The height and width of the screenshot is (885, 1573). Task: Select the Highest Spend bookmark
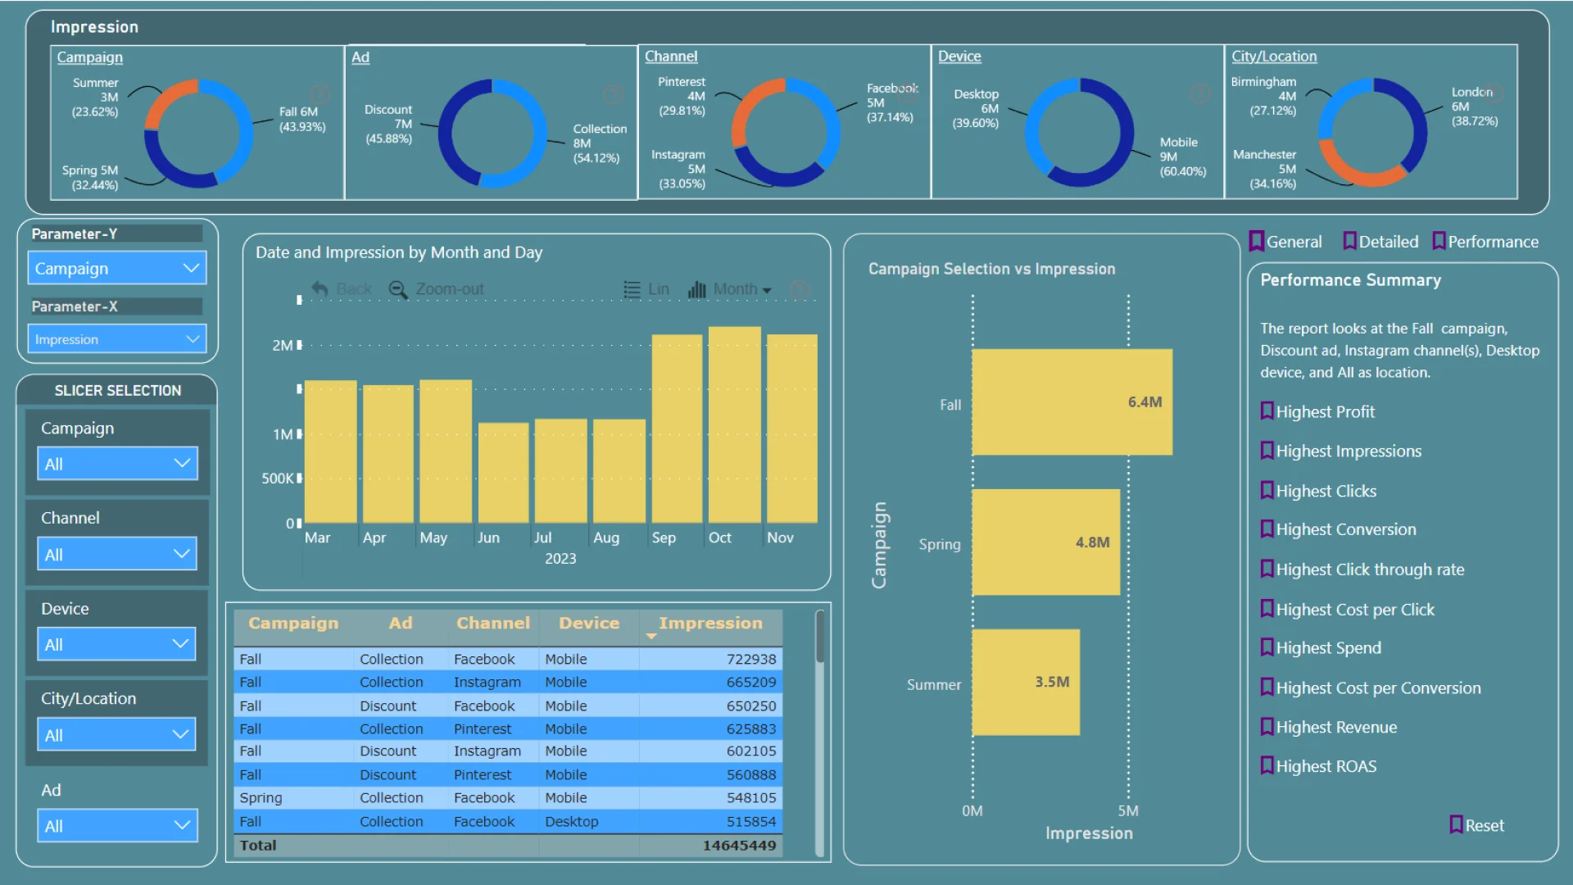point(1321,648)
